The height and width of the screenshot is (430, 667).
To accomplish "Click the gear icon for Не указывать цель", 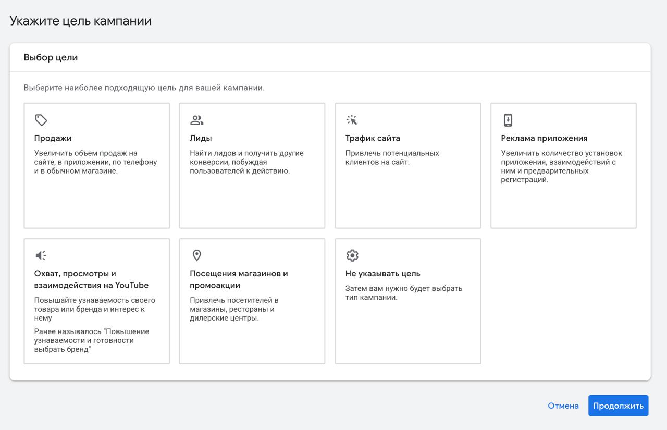I will tap(352, 255).
